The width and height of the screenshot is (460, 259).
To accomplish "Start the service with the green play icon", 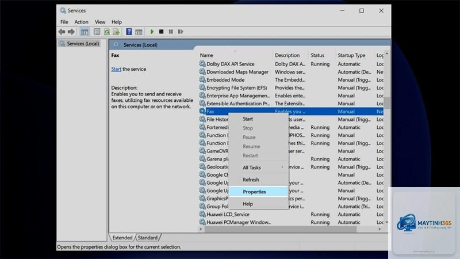I will coord(152,32).
